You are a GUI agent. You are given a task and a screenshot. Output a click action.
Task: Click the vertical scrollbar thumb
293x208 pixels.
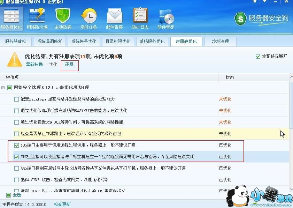[x=291, y=105]
